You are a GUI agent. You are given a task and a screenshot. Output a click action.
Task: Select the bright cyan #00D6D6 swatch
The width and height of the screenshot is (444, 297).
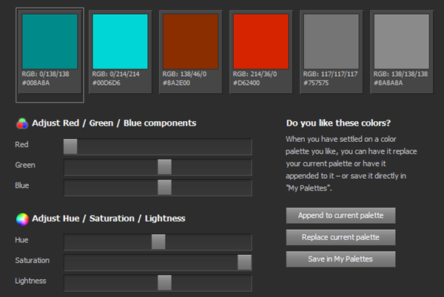click(x=120, y=41)
